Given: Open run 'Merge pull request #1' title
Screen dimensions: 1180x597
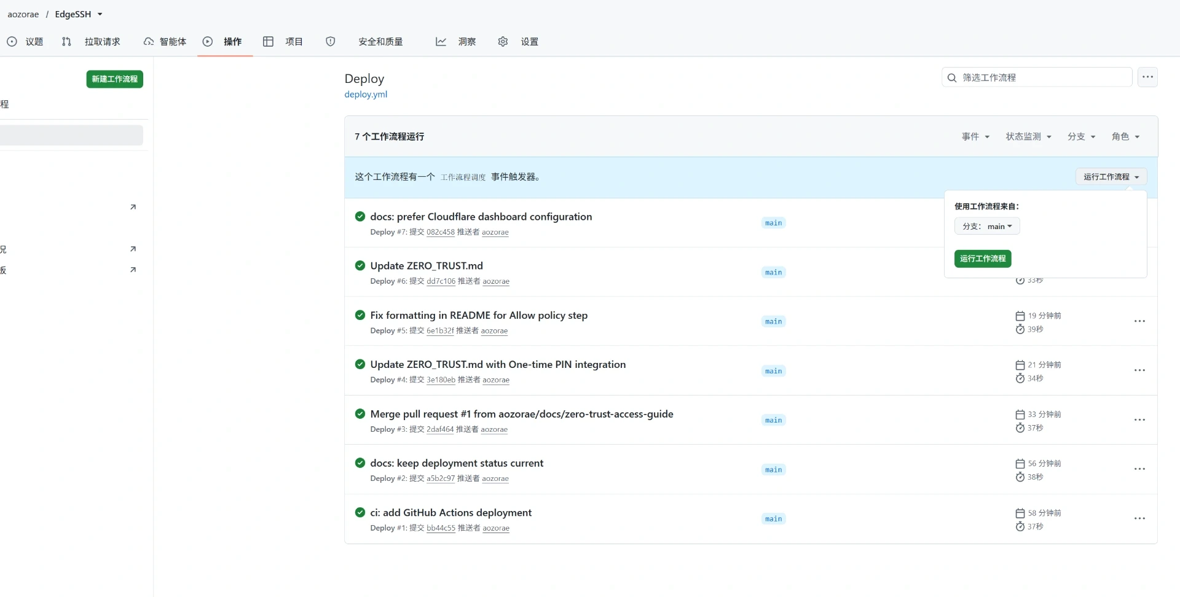Looking at the screenshot, I should (x=522, y=414).
